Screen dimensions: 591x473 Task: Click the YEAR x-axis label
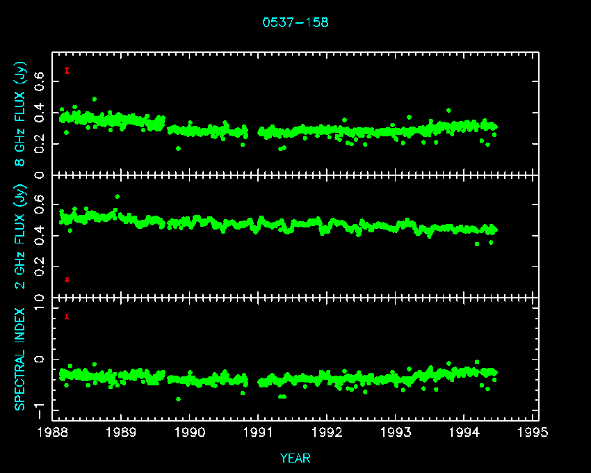(295, 458)
